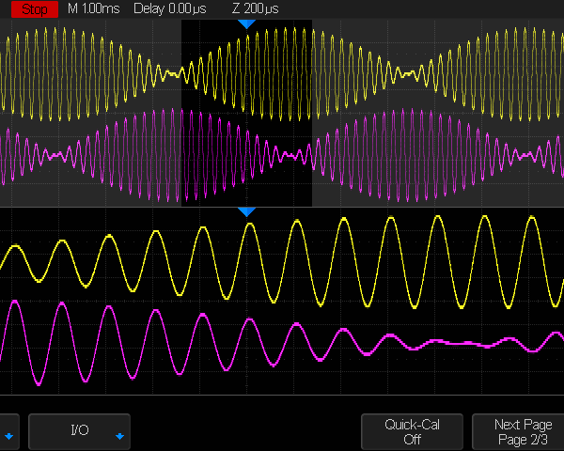
Task: Open the I/O softkey menu
Action: [x=80, y=431]
